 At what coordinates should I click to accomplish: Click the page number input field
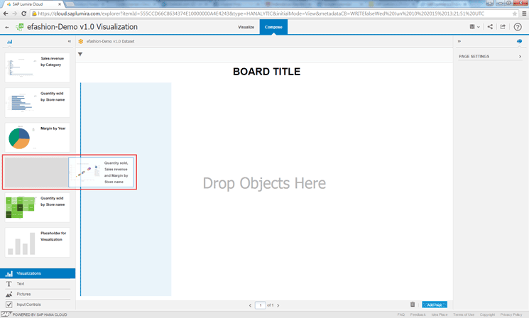tap(261, 305)
